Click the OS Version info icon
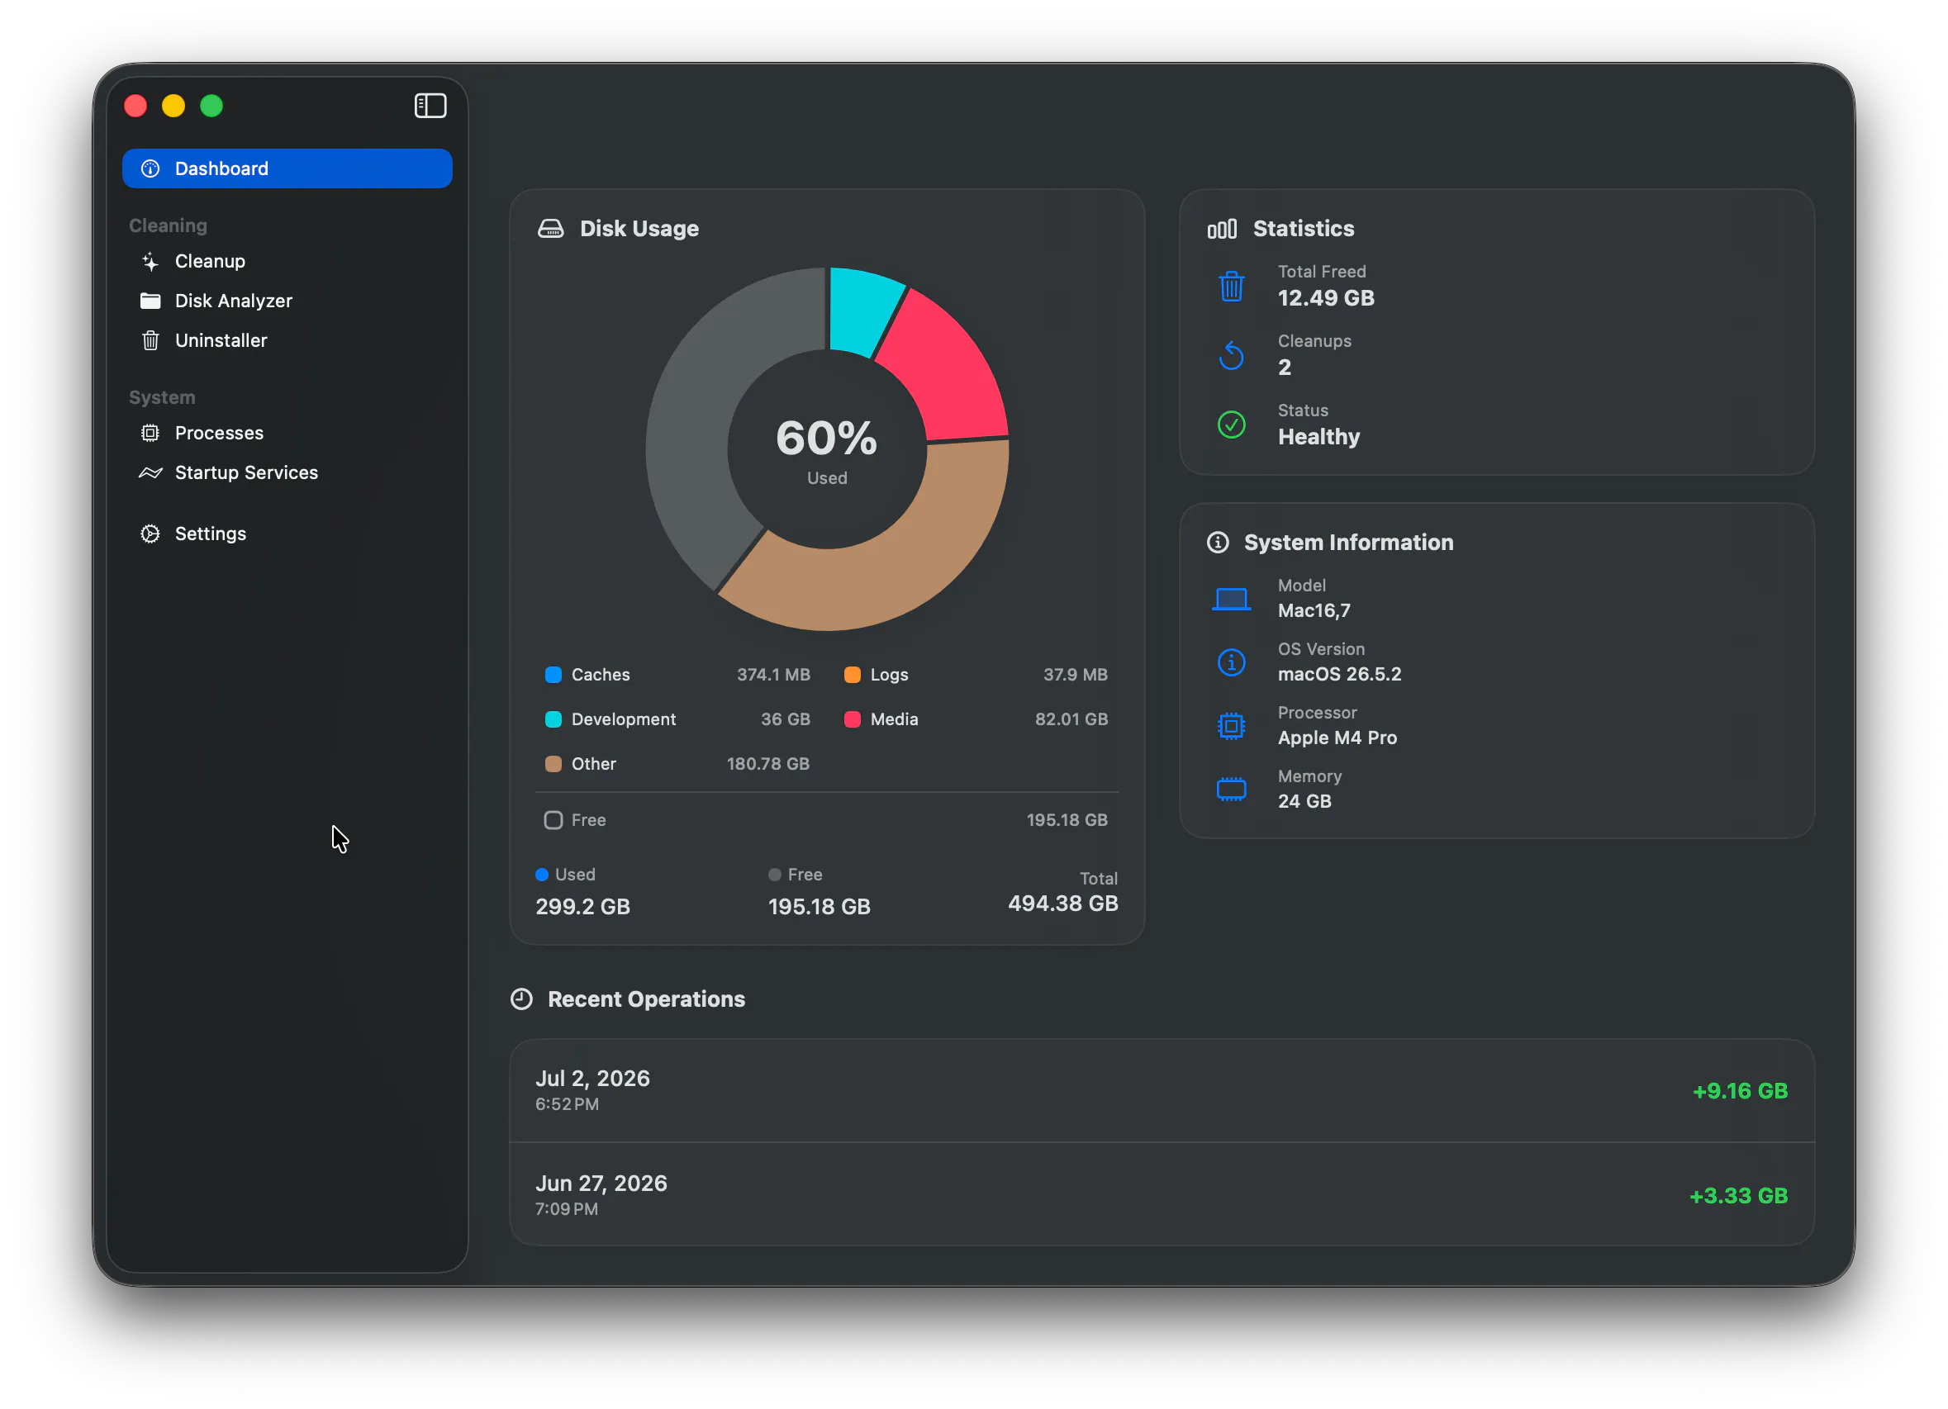Image resolution: width=1948 pixels, height=1409 pixels. click(1232, 662)
